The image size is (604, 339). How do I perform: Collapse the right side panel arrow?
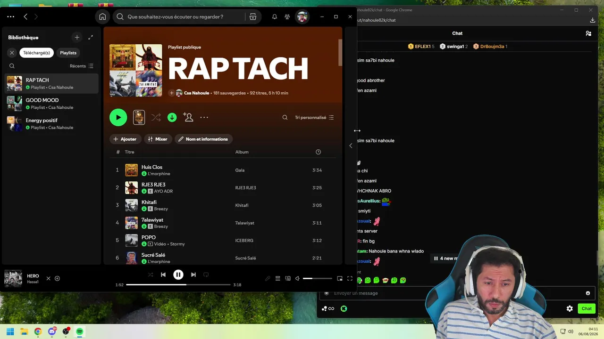(351, 145)
